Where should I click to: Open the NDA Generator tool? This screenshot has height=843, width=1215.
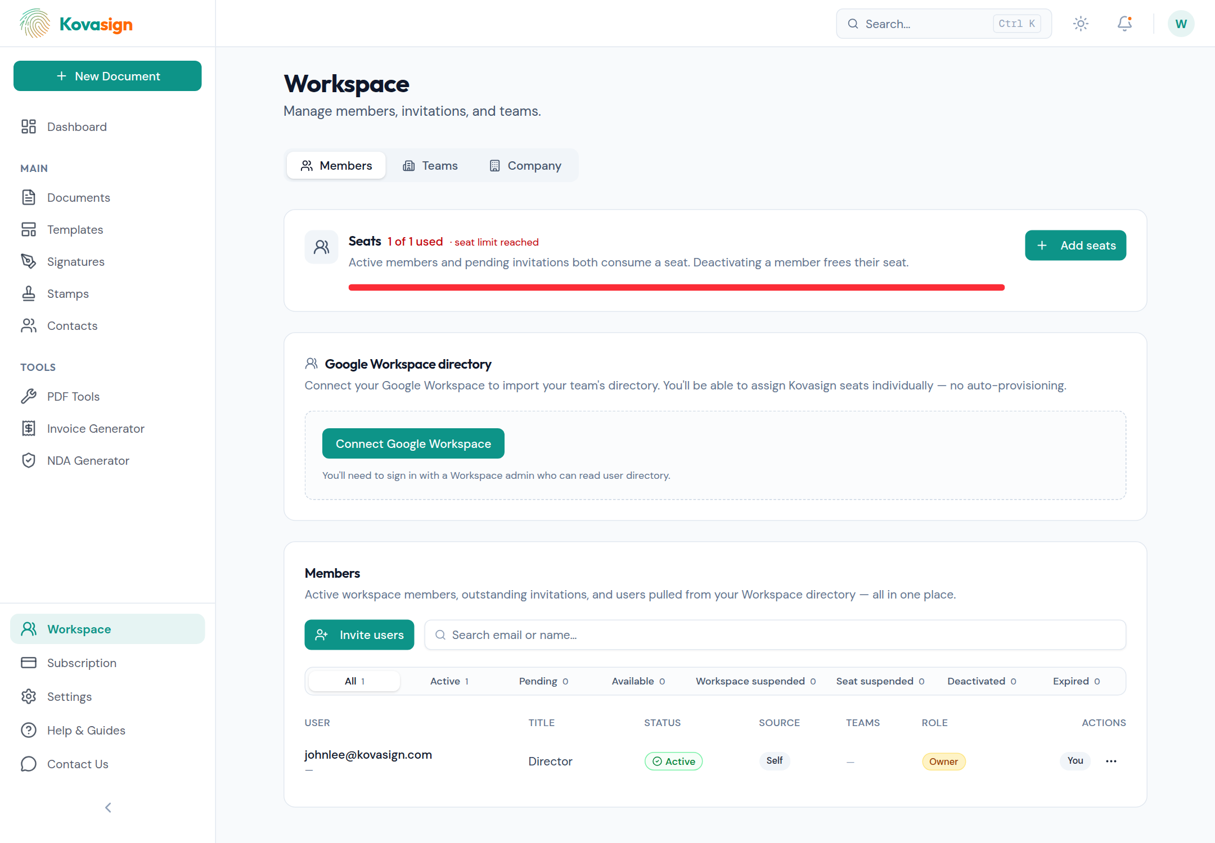(107, 461)
